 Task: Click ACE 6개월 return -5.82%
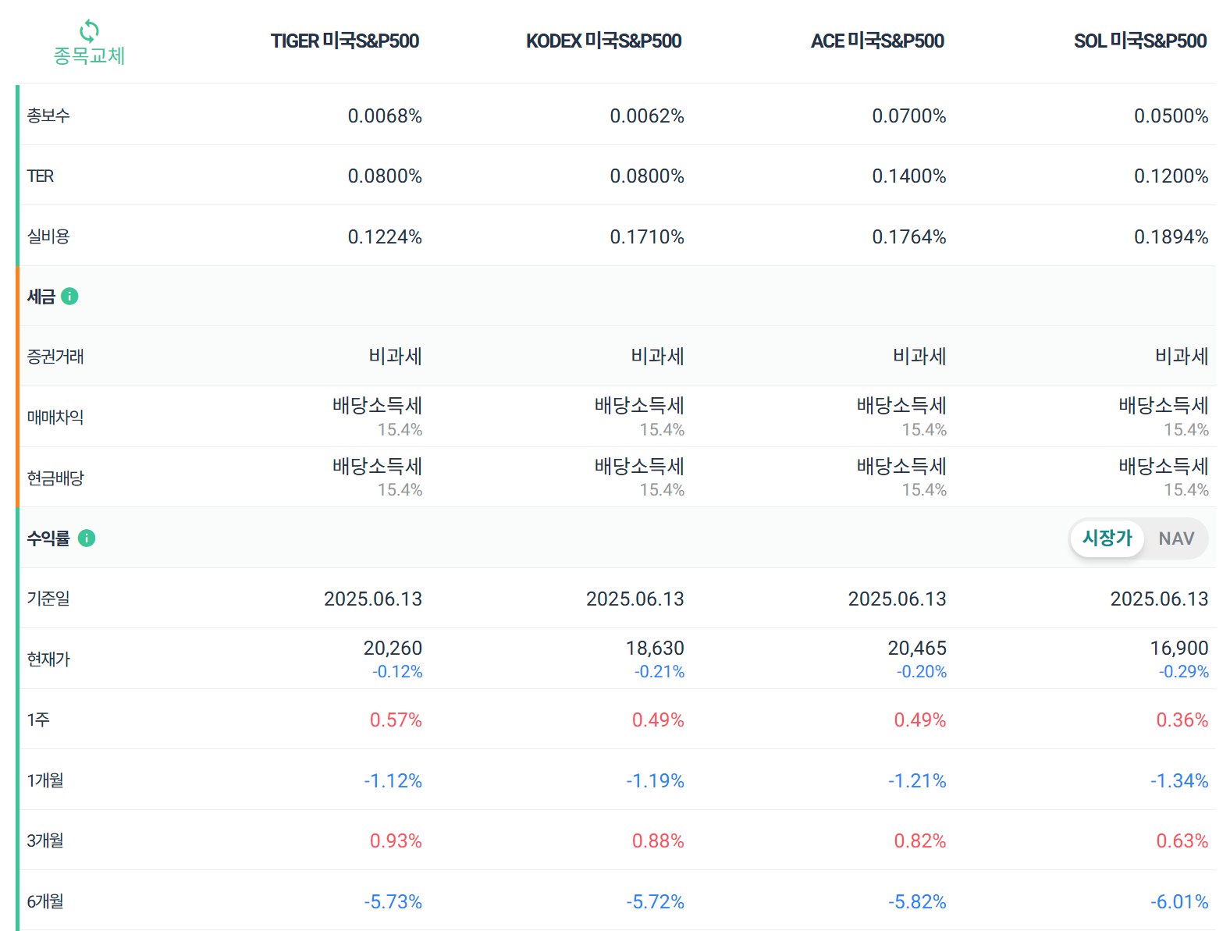(917, 902)
